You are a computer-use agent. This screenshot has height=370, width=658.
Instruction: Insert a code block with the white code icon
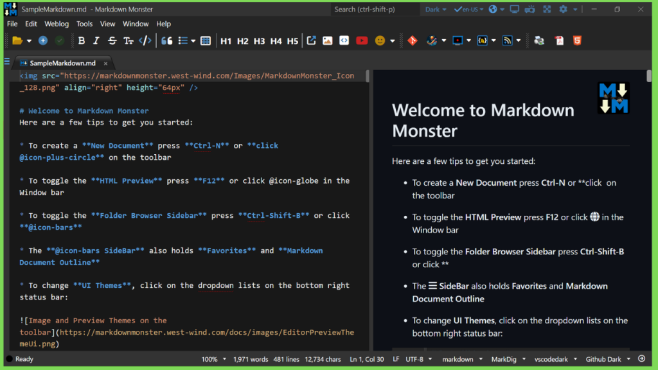pyautogui.click(x=344, y=40)
